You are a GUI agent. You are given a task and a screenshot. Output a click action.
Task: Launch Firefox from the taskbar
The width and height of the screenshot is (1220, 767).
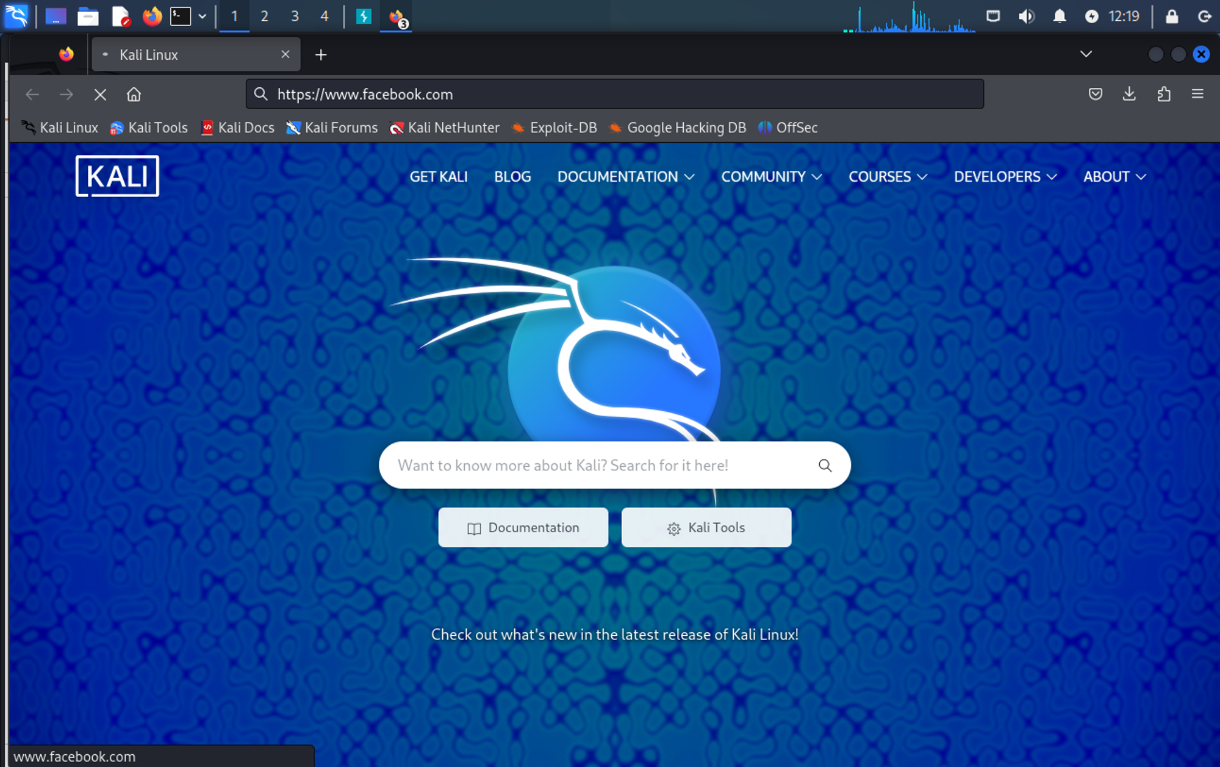152,16
